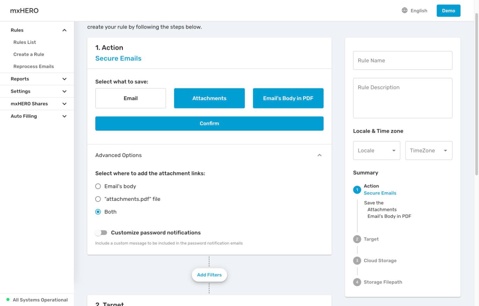Select the Email's body radio option
This screenshot has width=479, height=306.
98,187
